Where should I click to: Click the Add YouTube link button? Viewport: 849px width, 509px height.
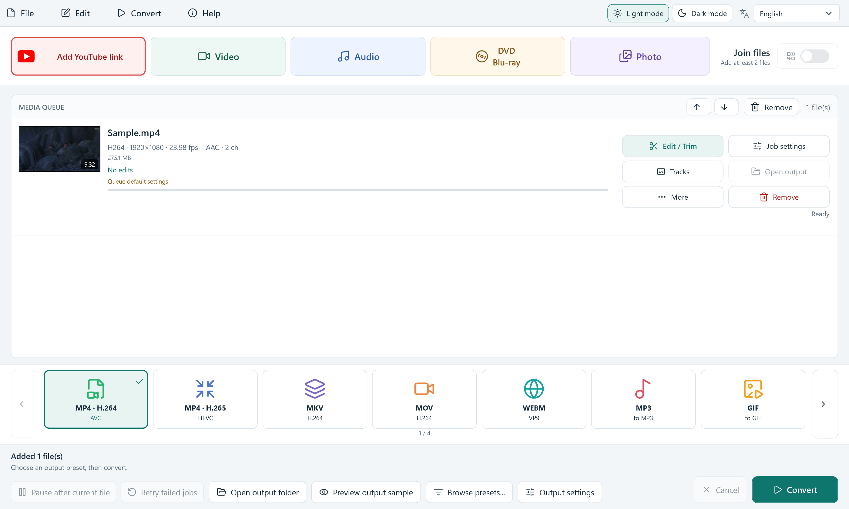pyautogui.click(x=78, y=56)
